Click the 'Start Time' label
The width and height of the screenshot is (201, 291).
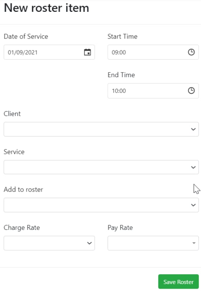pyautogui.click(x=123, y=36)
